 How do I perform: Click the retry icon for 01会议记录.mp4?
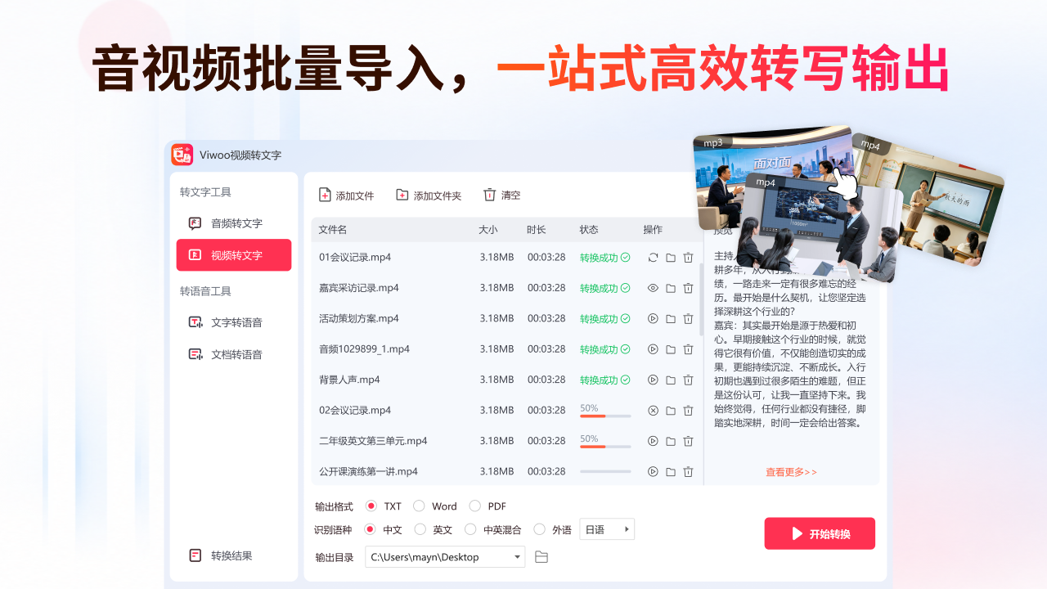(x=653, y=258)
